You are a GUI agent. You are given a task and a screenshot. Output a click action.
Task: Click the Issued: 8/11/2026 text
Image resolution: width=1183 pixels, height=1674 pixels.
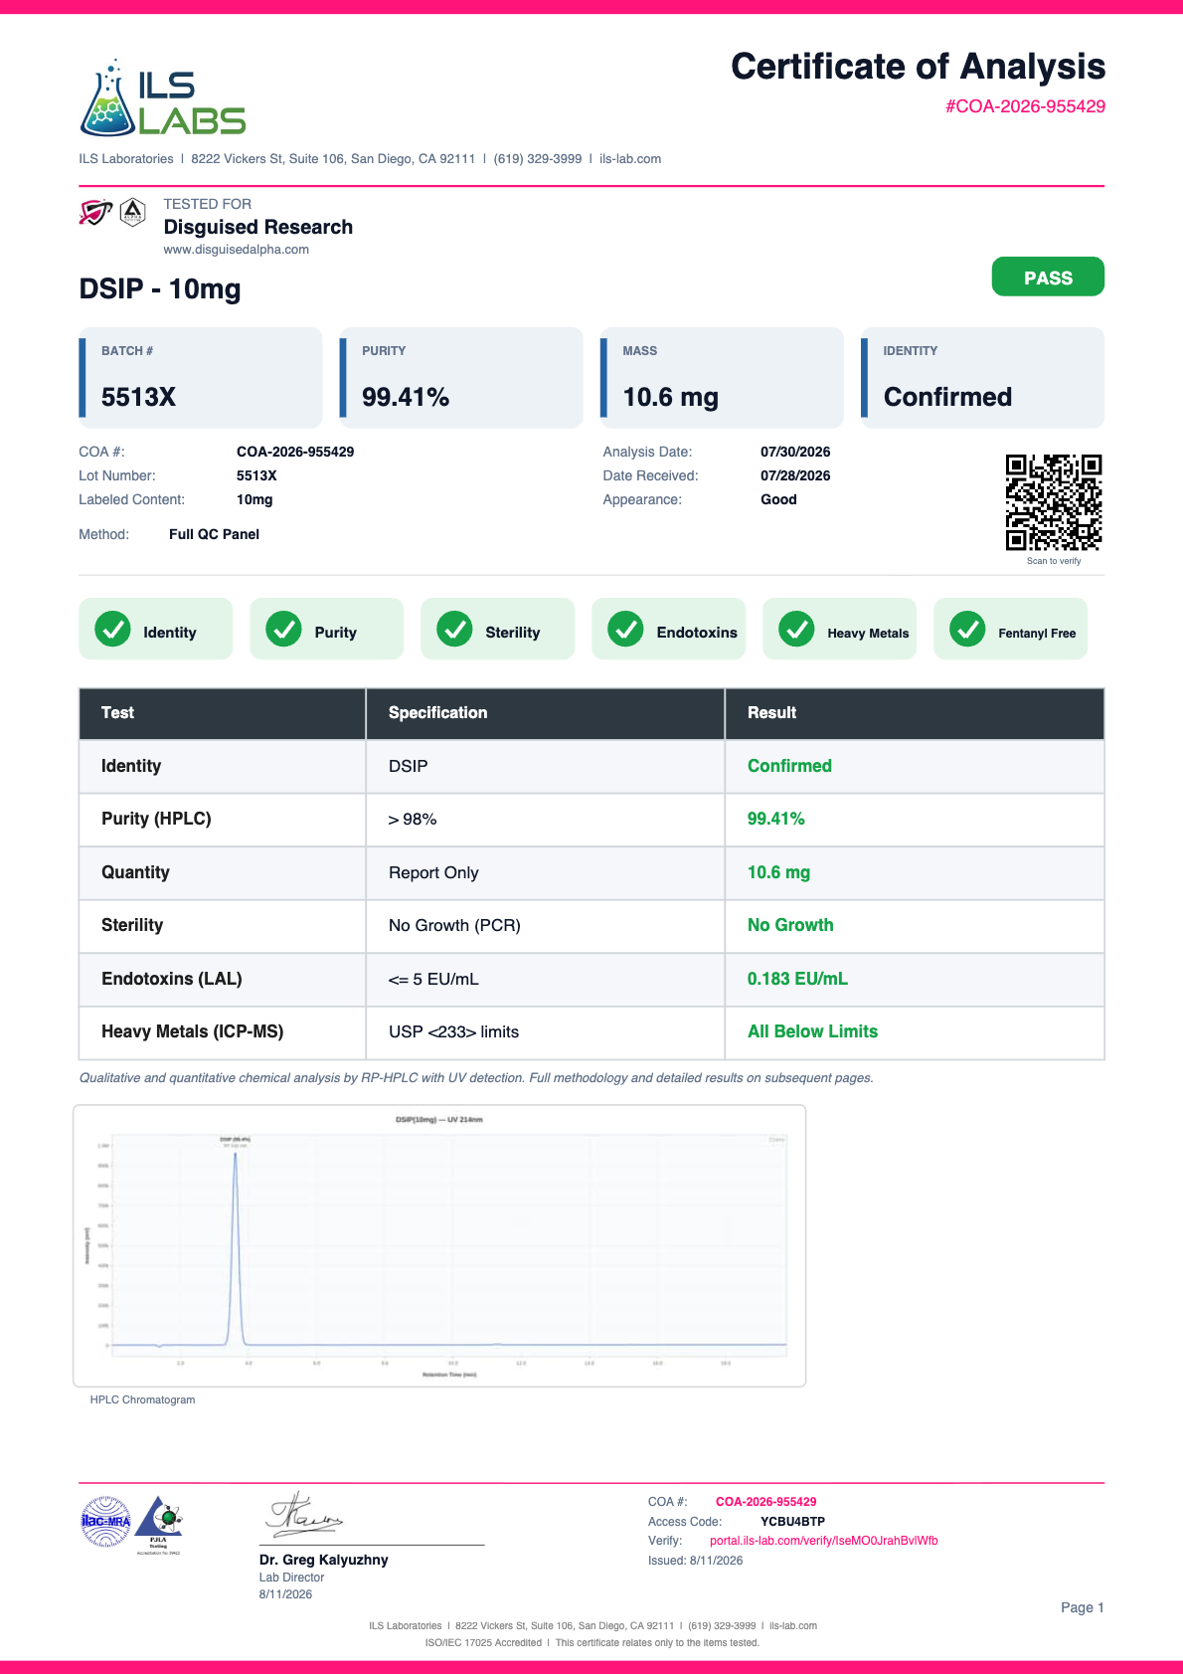pyautogui.click(x=696, y=1561)
